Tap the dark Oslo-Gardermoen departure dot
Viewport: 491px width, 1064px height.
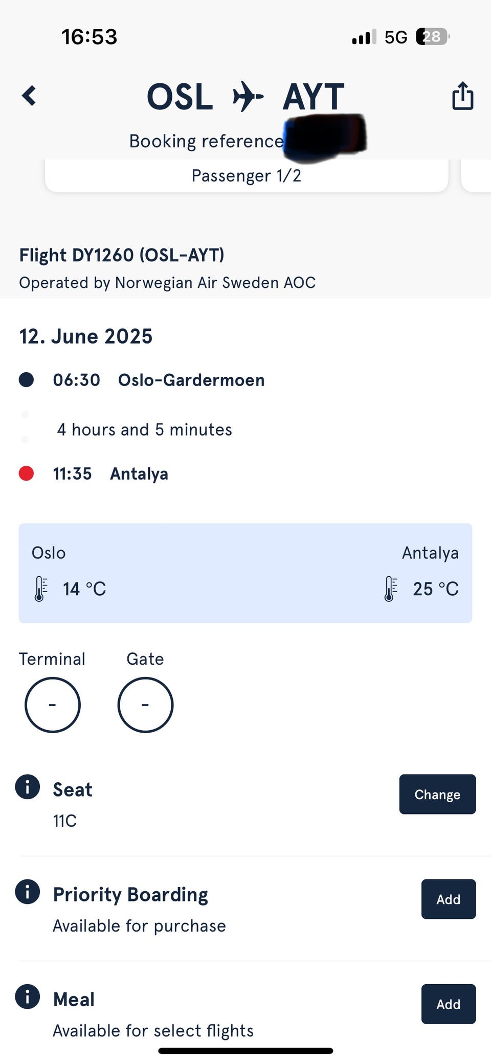pos(26,380)
